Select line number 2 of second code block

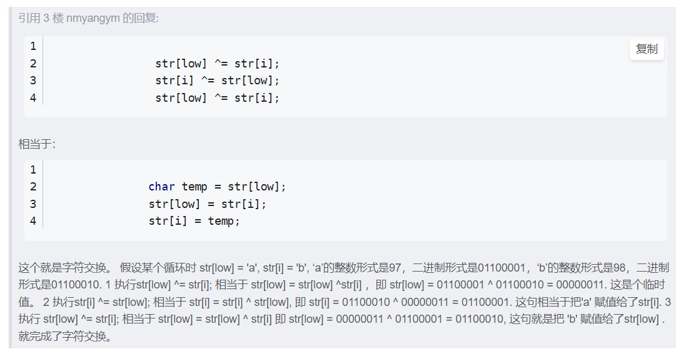pos(33,187)
